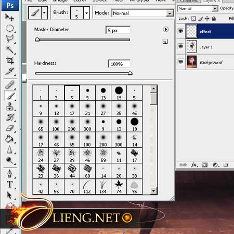
Task: Click the add layer style fx icon
Action: [194, 165]
